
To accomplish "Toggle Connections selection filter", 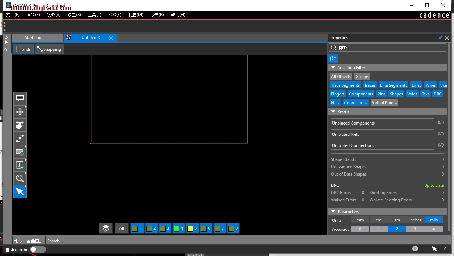I will 356,103.
